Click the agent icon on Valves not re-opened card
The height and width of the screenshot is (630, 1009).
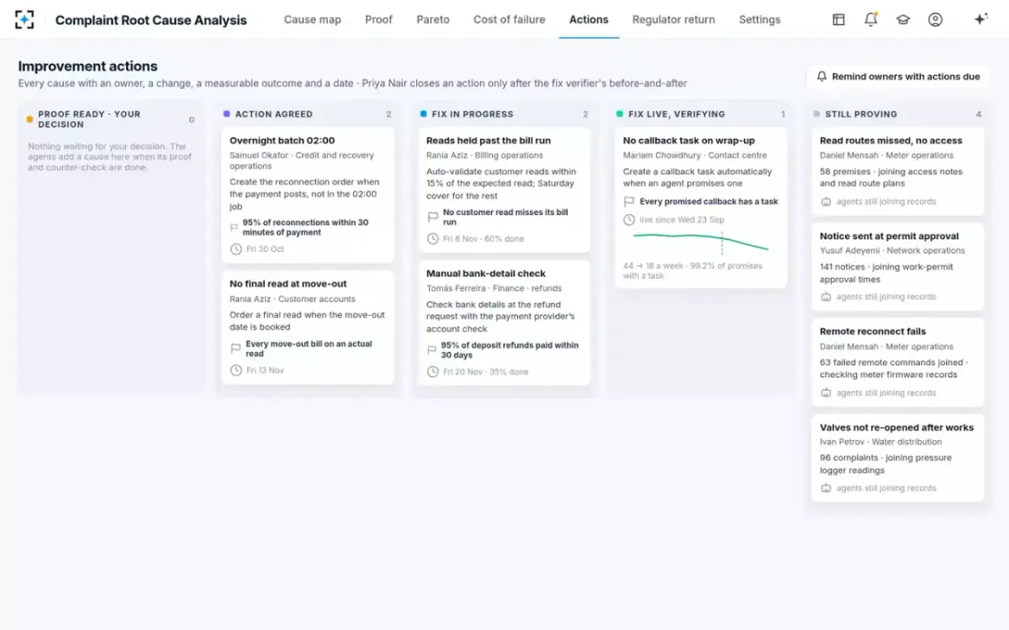coord(826,488)
